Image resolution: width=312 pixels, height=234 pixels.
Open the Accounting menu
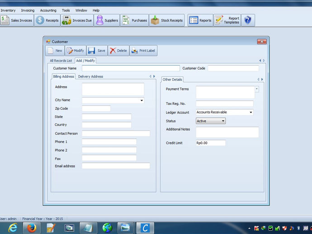pyautogui.click(x=48, y=10)
